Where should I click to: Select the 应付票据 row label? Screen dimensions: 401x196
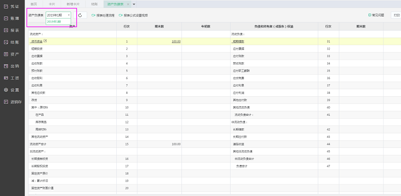(239, 49)
